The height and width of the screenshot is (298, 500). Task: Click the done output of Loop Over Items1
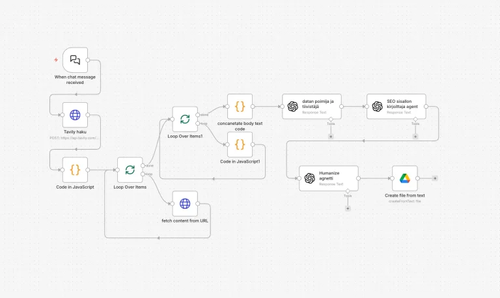click(198, 115)
